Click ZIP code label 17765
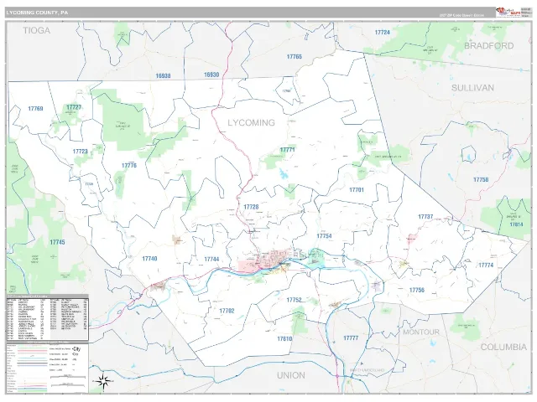 point(295,57)
